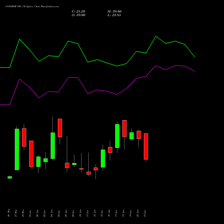Click the 23 Jun date label
The image size is (224, 224).
[145, 213]
